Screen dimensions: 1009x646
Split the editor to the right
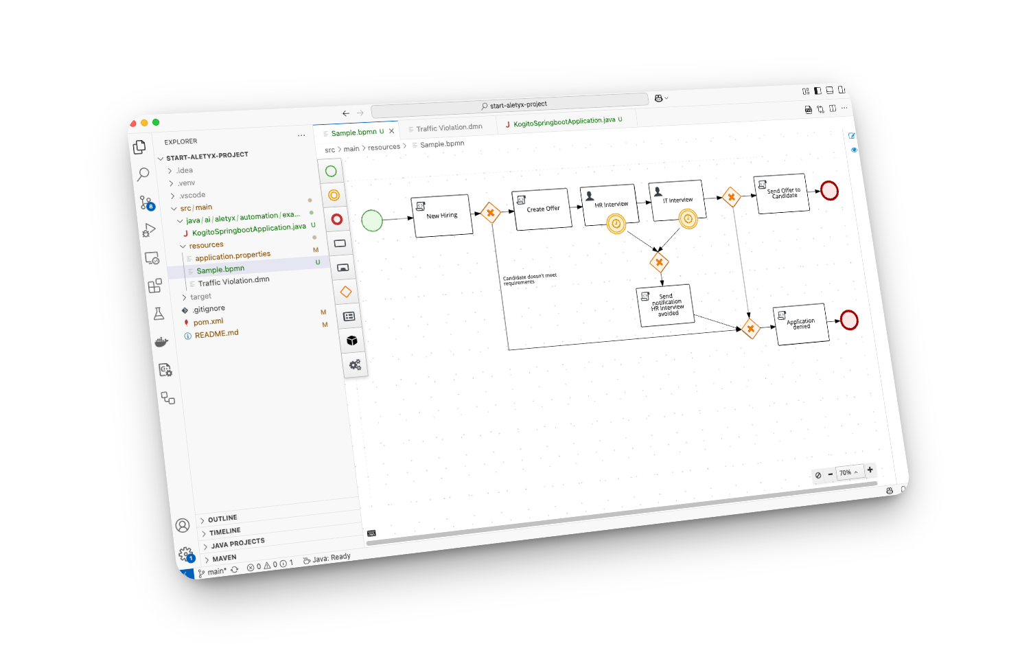coord(833,108)
